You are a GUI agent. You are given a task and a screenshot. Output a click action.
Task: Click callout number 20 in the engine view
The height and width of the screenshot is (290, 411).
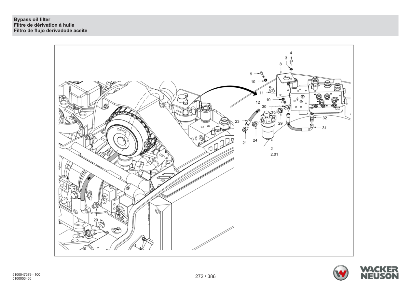click(x=96, y=220)
